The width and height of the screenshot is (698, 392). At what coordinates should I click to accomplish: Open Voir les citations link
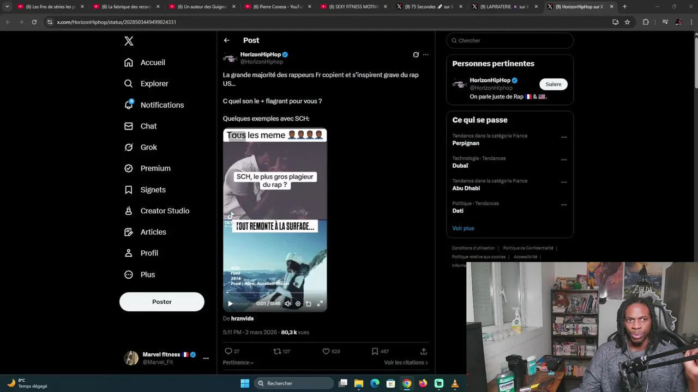coord(406,363)
